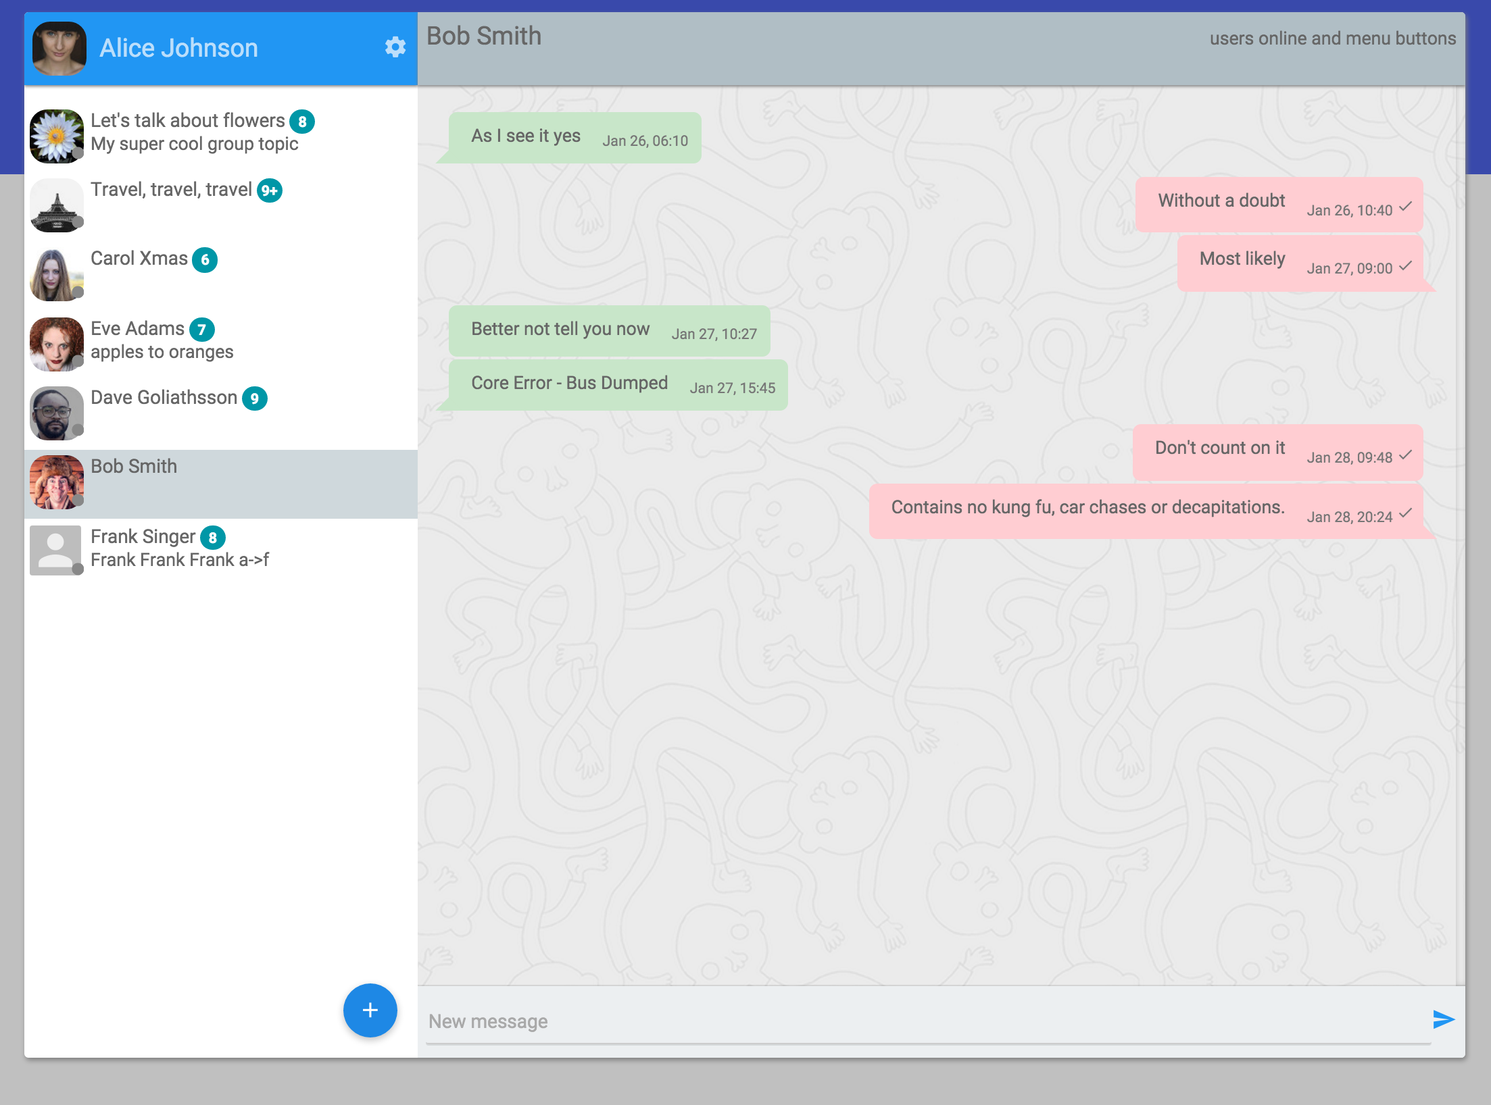The image size is (1491, 1105).
Task: Open the 'Let's talk about flowers' chat
Action: pyautogui.click(x=221, y=138)
